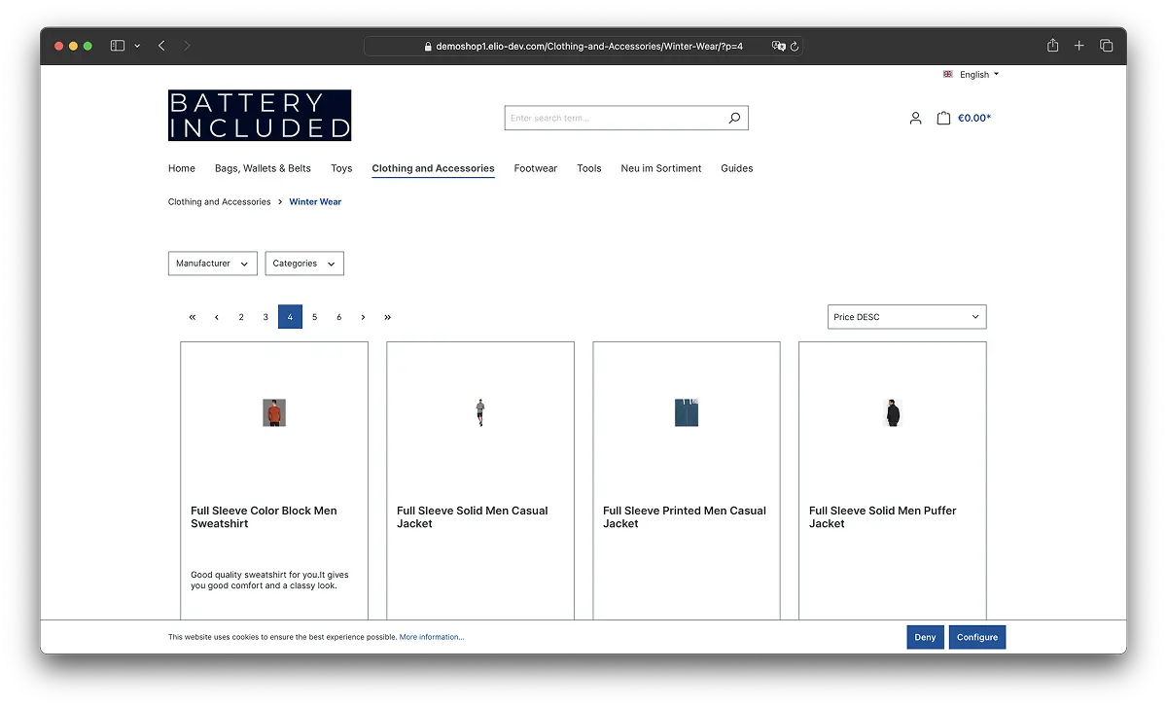Open the account icon
Screen dimensions: 1167x707
[x=915, y=118]
